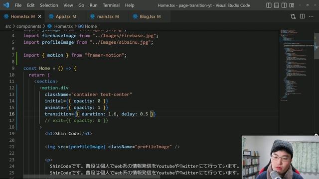
Task: Click the React icon in the breadcrumb
Action: tap(49, 26)
